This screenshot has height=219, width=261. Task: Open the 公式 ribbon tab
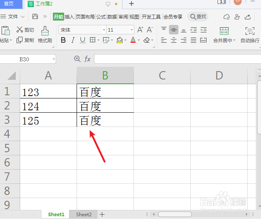(x=101, y=17)
